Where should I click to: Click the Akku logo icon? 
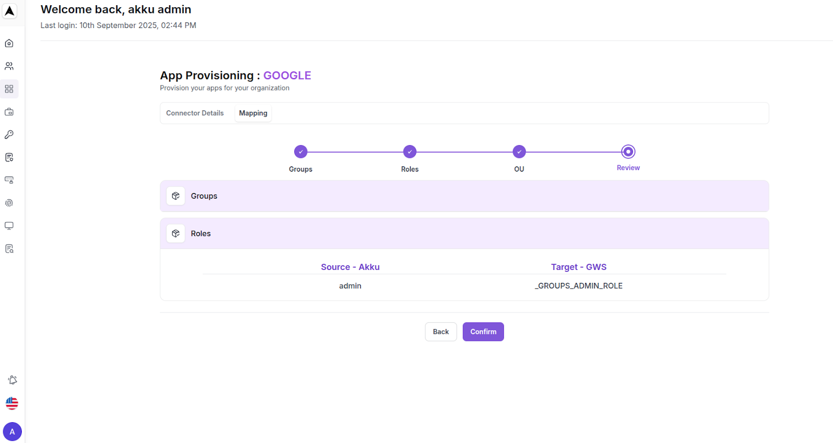(9, 11)
